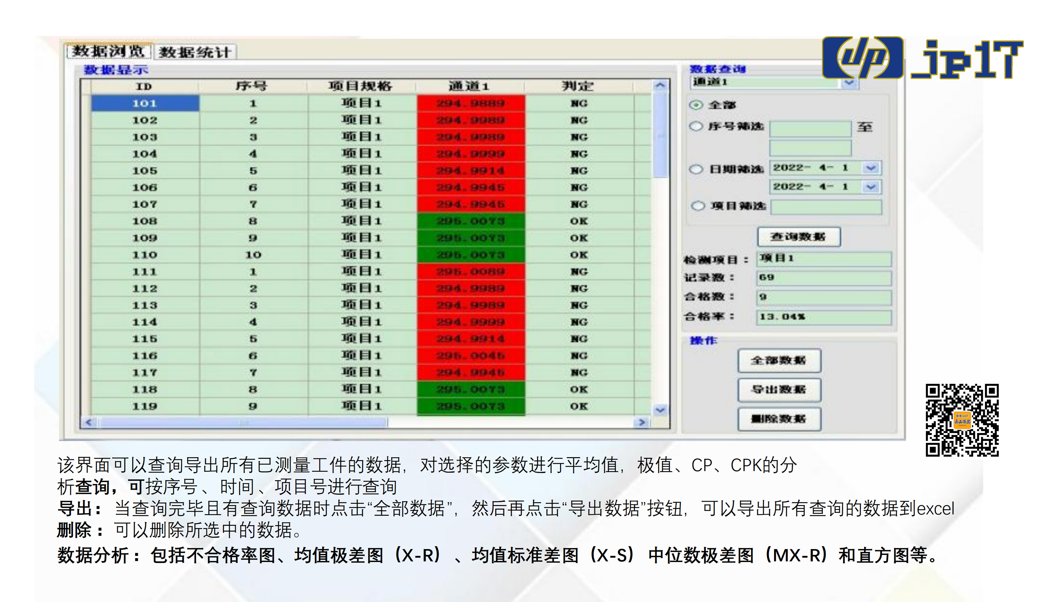Expand the first date picker dropdown
Viewport: 1057px width, 602px height.
tap(871, 168)
